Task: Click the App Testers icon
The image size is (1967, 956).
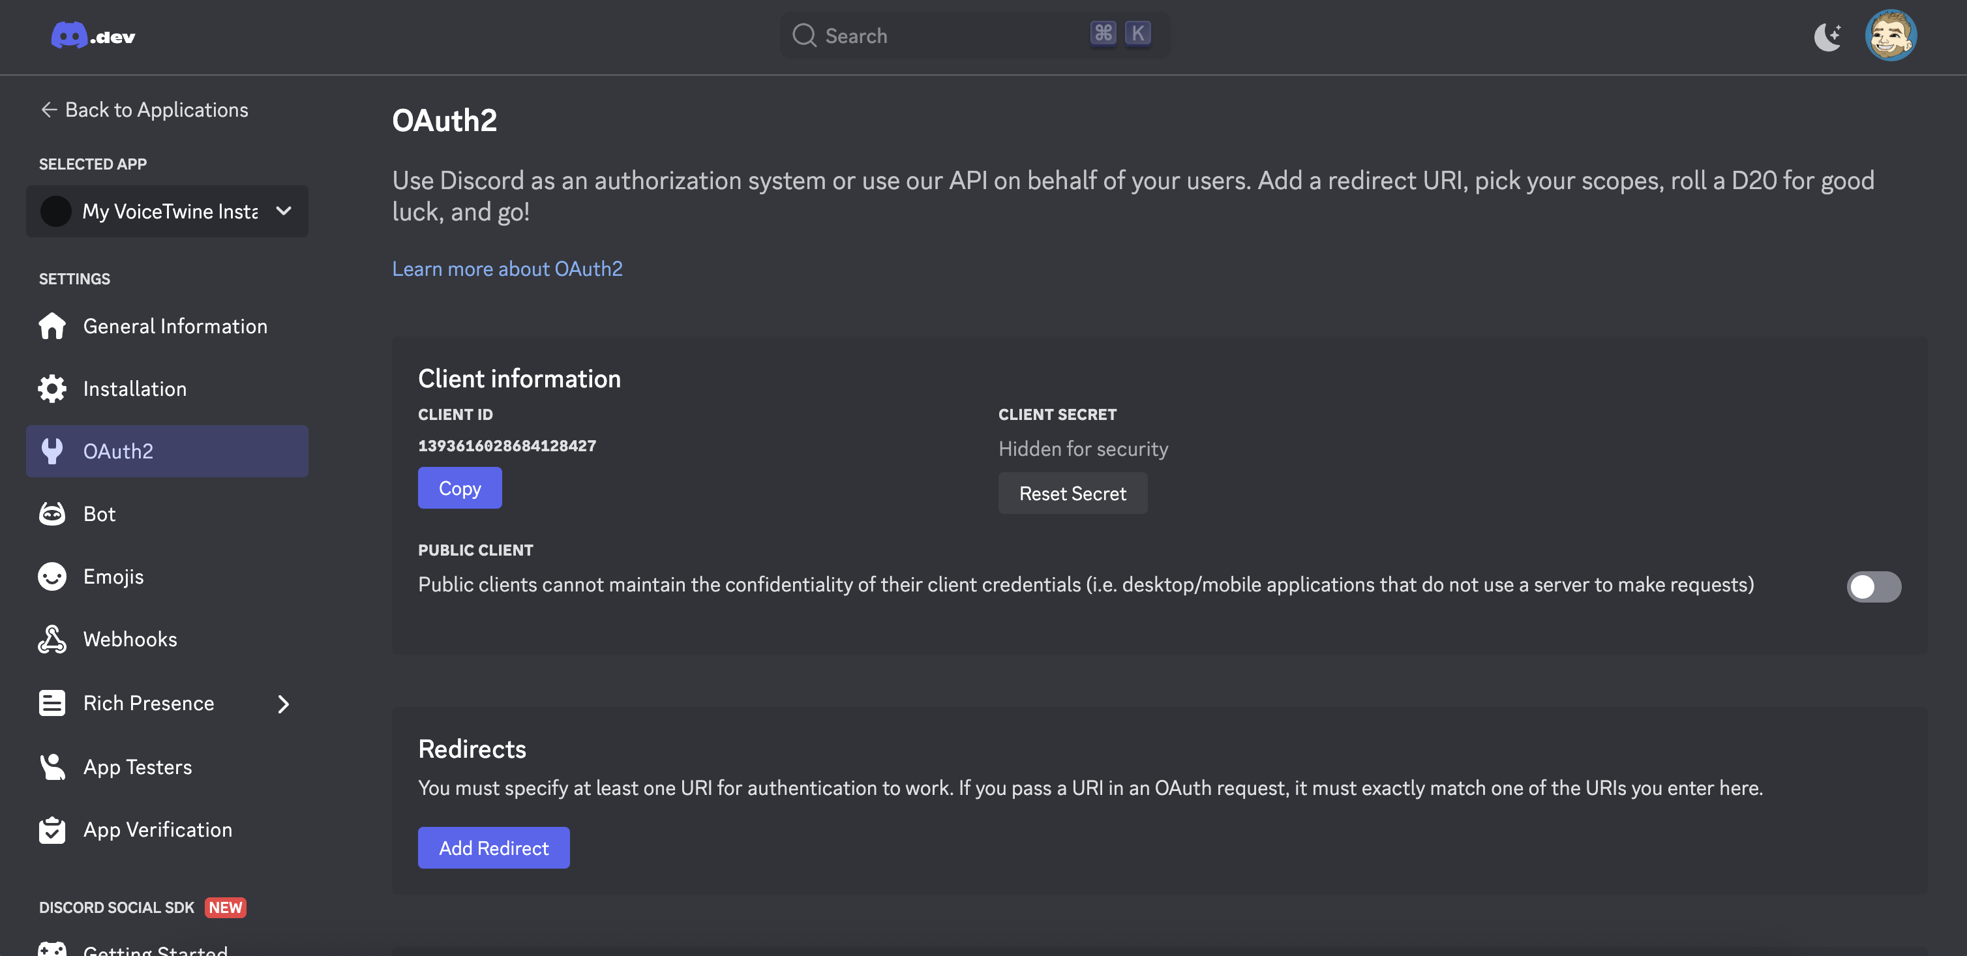Action: click(x=52, y=767)
